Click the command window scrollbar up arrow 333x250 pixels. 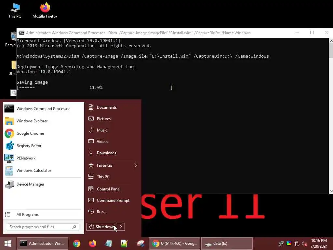click(331, 40)
